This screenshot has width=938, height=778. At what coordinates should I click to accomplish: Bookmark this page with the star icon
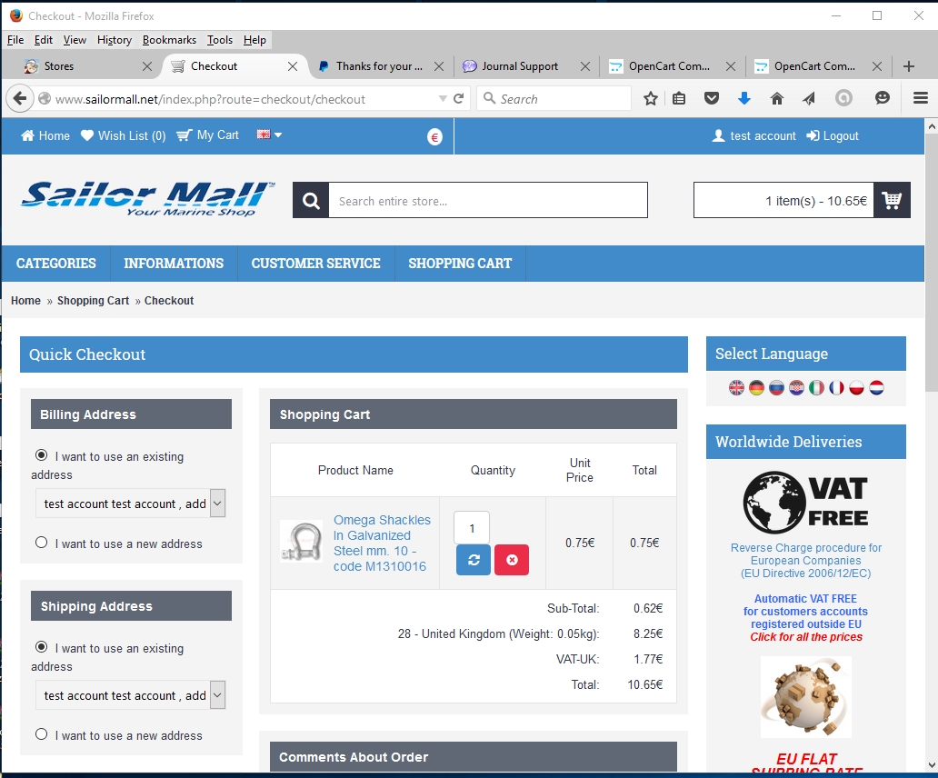click(x=650, y=99)
